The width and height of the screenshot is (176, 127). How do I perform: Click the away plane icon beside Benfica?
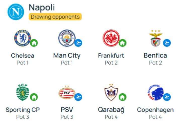[167, 43]
